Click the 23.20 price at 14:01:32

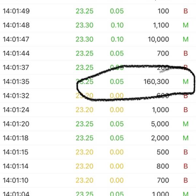click(x=84, y=96)
